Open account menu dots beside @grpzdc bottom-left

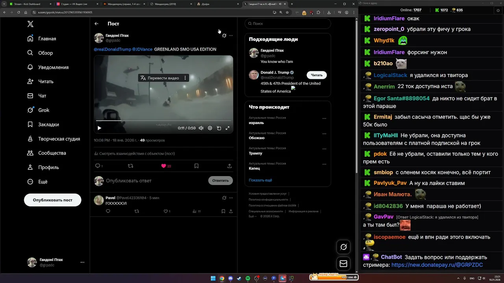[82, 262]
